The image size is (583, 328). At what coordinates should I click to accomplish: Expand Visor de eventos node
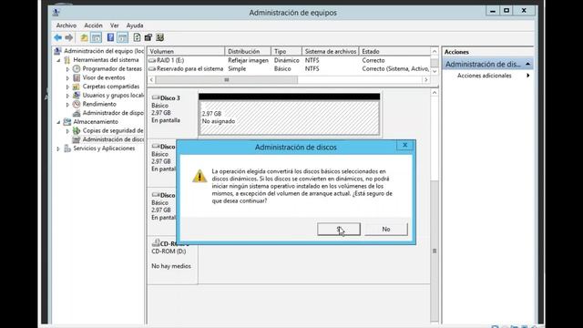coord(67,78)
